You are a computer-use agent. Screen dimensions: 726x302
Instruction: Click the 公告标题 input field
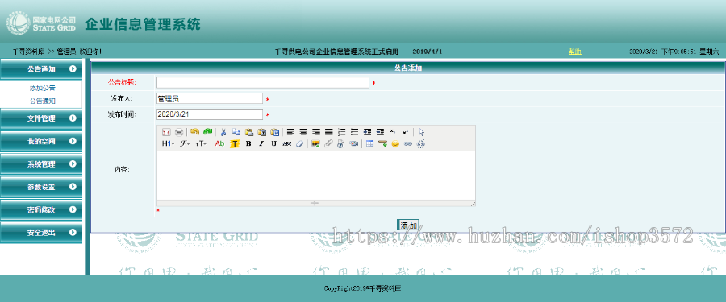coord(262,82)
